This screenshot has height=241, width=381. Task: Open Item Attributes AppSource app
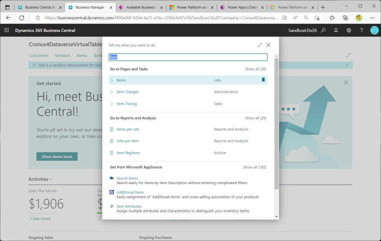click(x=129, y=206)
